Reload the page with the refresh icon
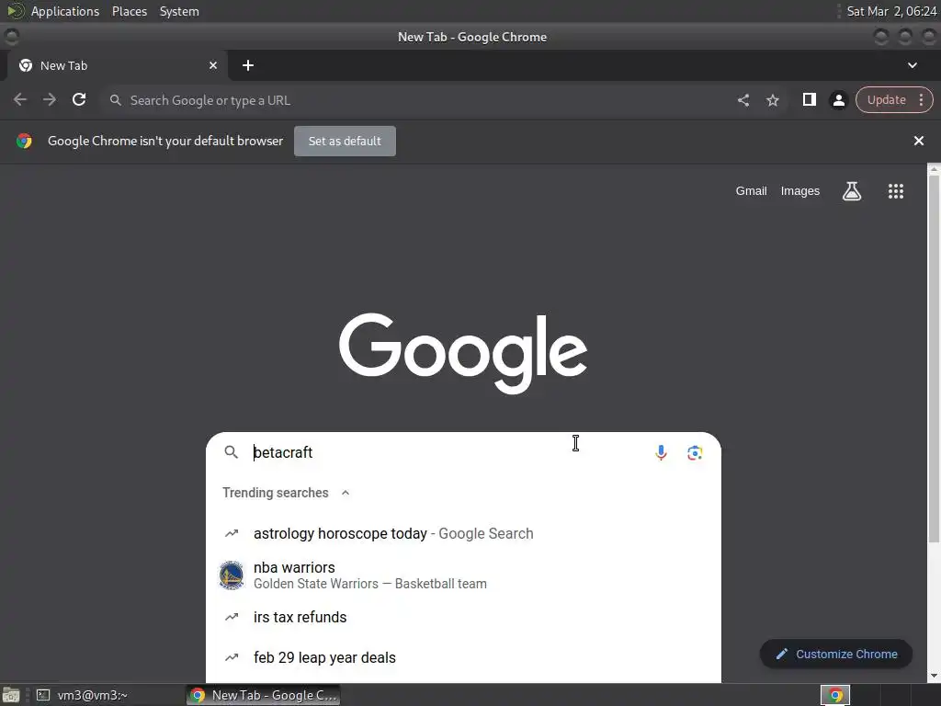The width and height of the screenshot is (941, 706). click(79, 99)
